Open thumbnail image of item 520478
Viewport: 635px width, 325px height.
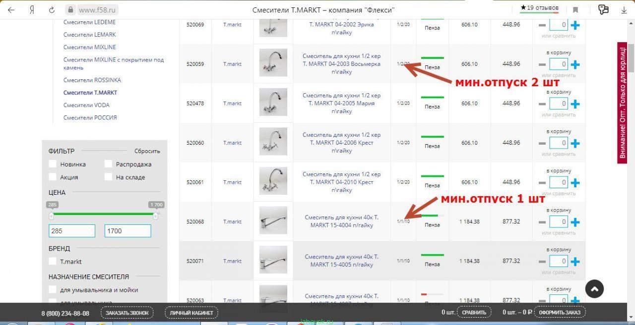273,103
